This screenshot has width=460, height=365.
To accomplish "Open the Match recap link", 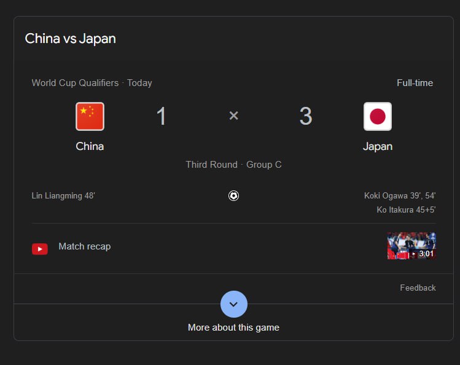I will [x=85, y=246].
